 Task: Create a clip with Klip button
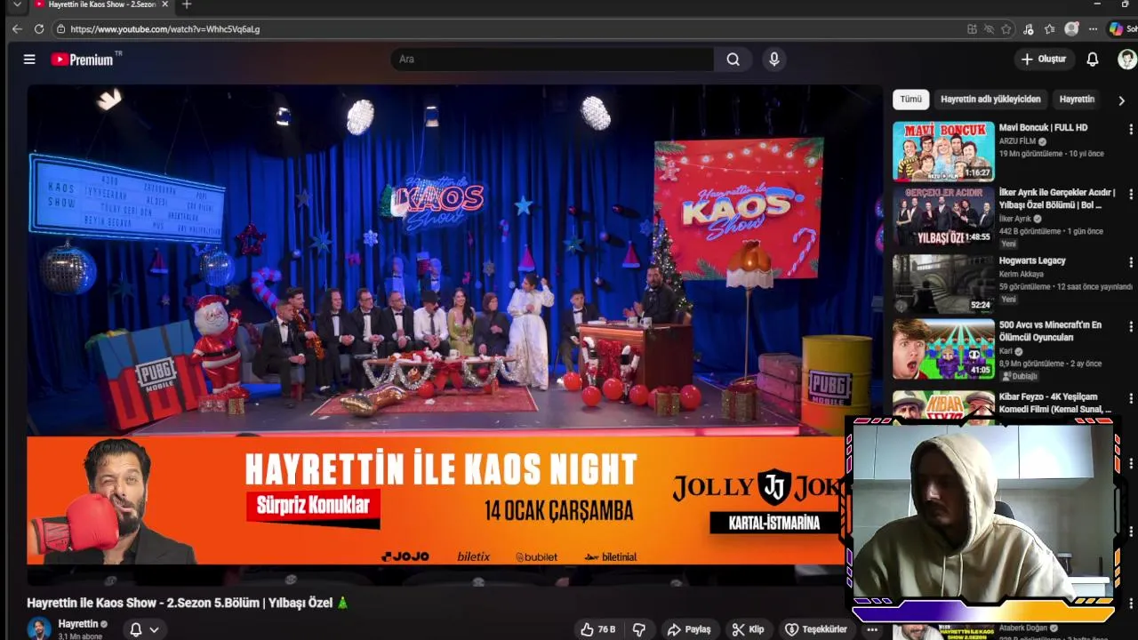748,629
